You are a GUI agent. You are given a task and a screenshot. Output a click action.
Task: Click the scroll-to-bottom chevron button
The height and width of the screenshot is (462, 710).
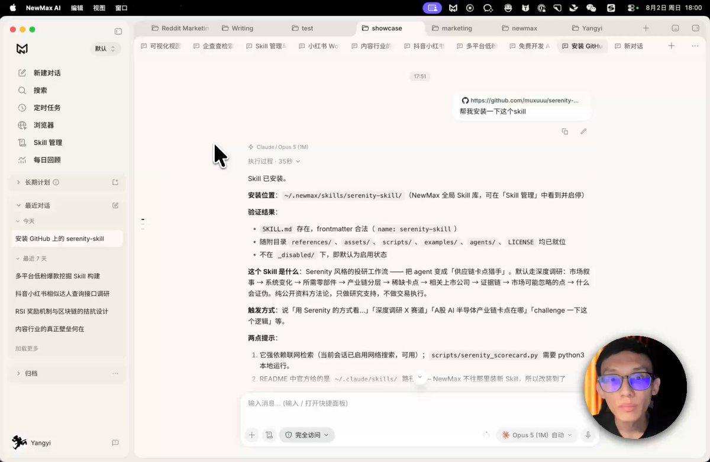[x=420, y=377]
